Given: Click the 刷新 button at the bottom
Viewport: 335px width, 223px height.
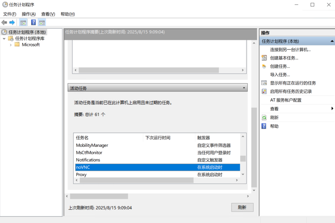Looking at the screenshot, I should pyautogui.click(x=242, y=208).
